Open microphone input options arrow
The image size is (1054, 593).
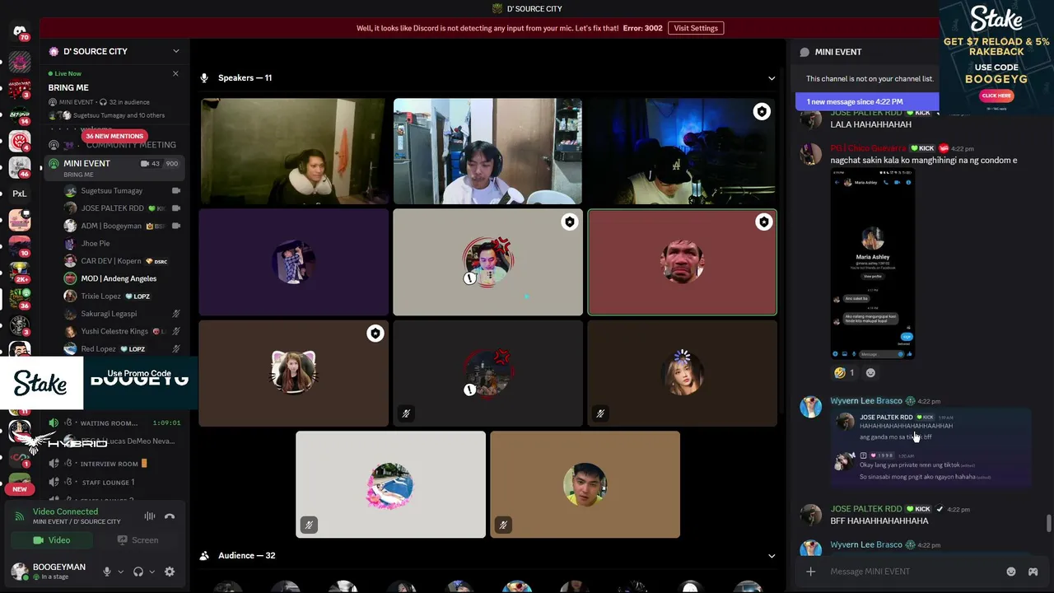tap(120, 572)
